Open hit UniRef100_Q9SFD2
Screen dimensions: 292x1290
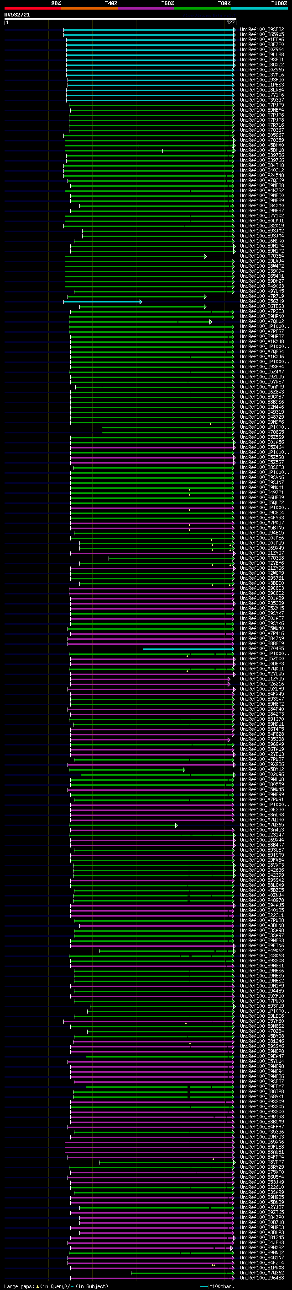(261, 30)
